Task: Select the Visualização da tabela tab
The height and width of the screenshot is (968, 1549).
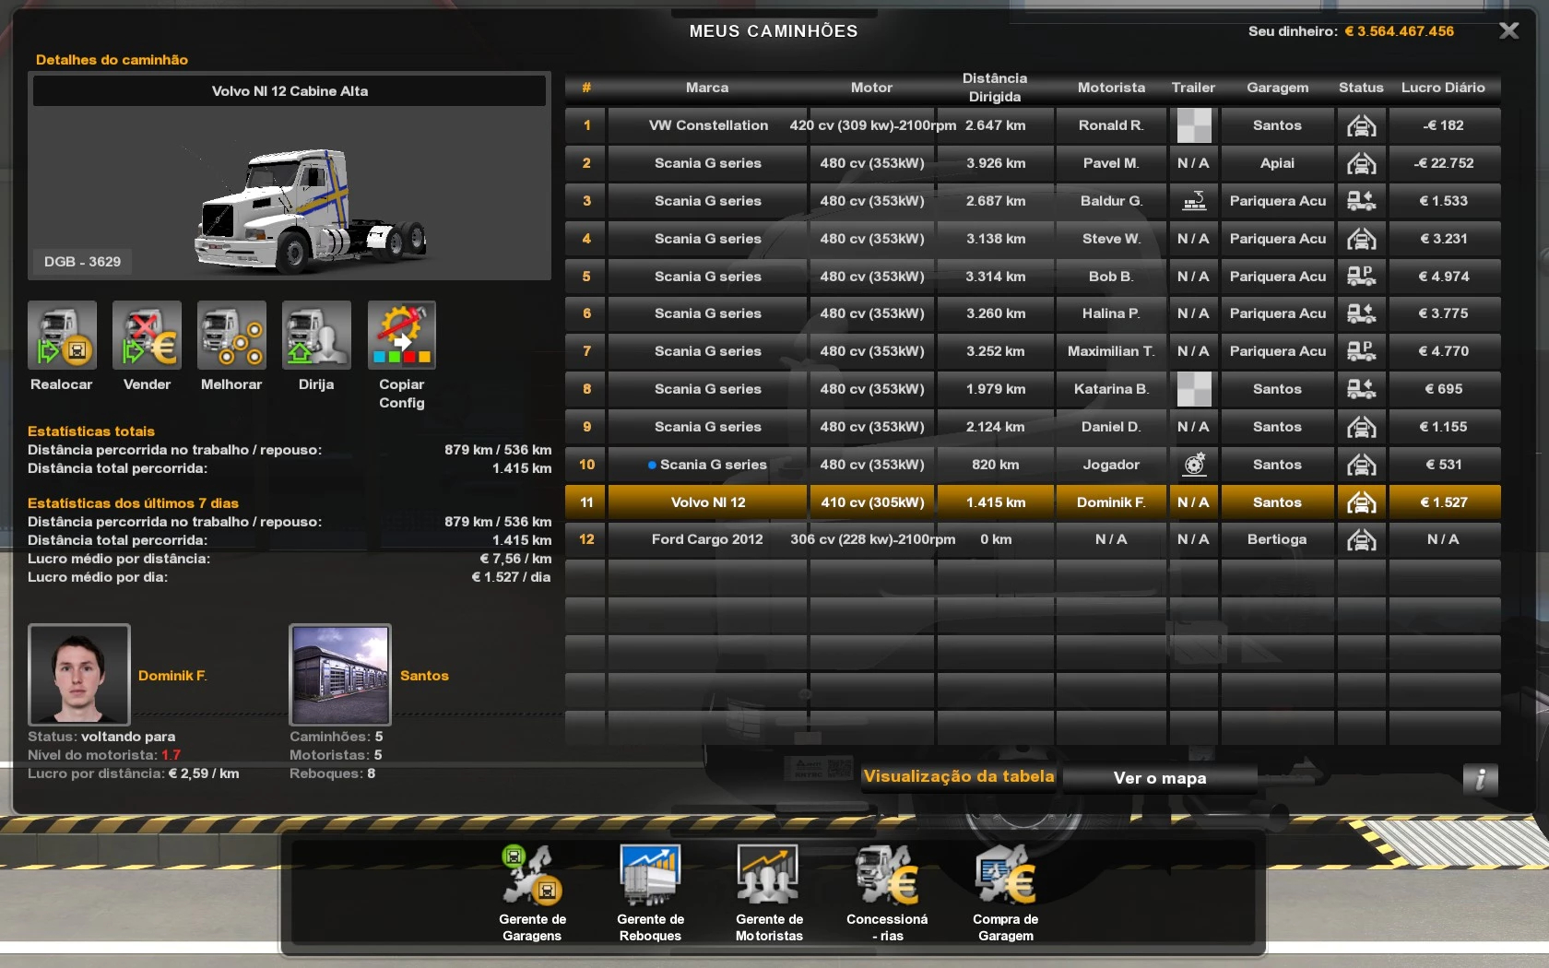Action: [958, 776]
